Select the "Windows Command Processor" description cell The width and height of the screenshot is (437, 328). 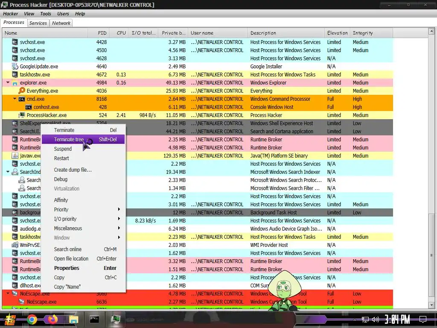[280, 99]
